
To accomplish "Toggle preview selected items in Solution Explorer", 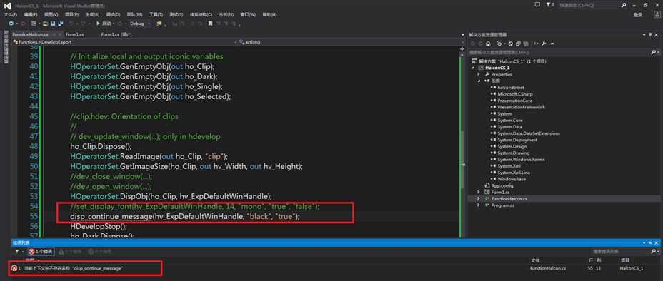I will pyautogui.click(x=551, y=44).
